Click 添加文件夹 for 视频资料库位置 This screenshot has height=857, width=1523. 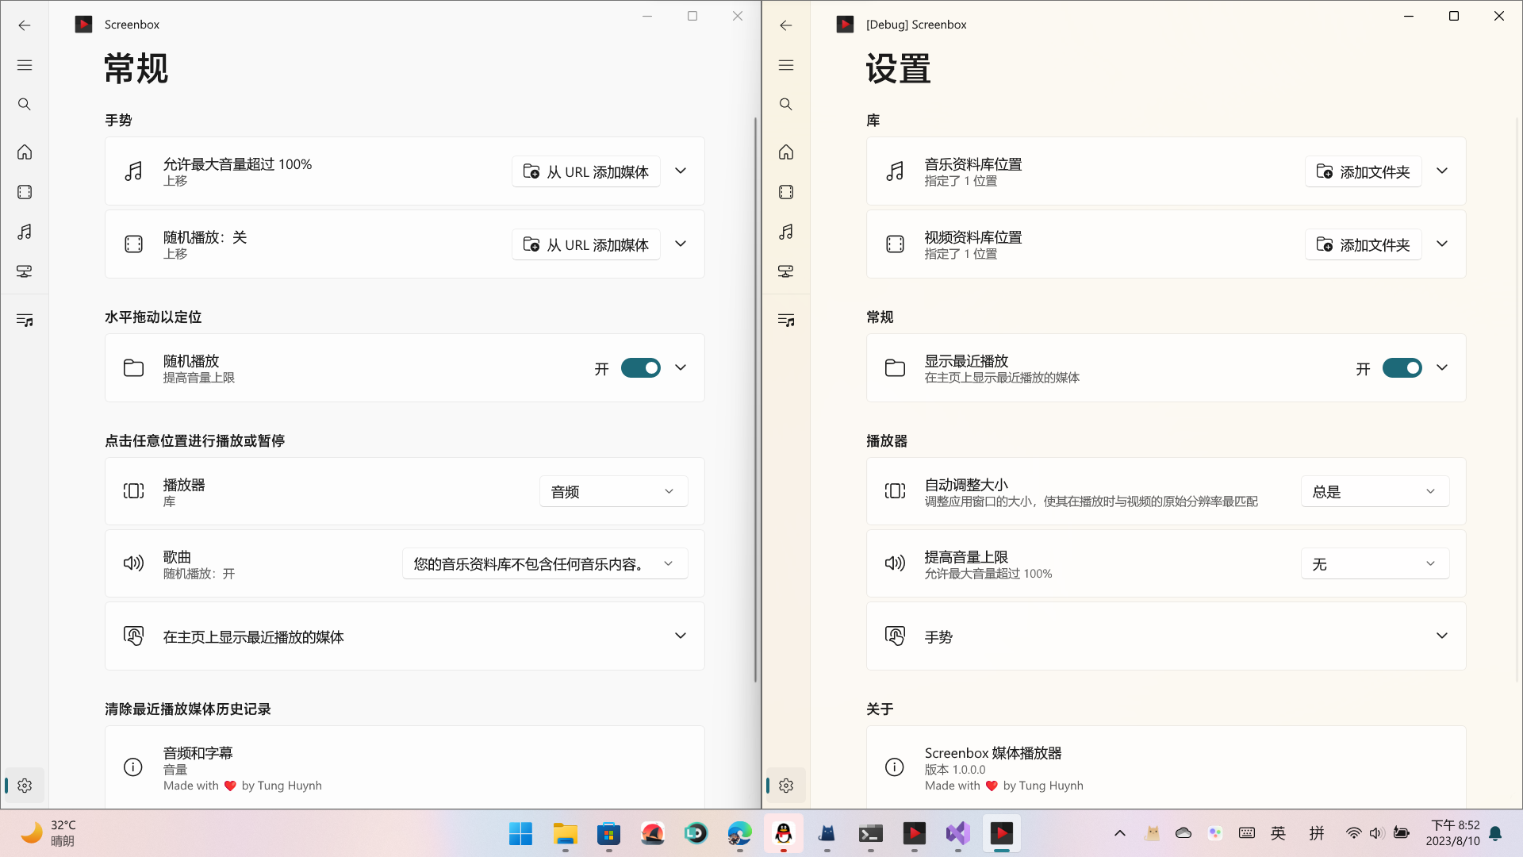[x=1364, y=244]
